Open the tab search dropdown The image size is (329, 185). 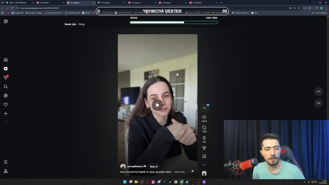[2, 3]
